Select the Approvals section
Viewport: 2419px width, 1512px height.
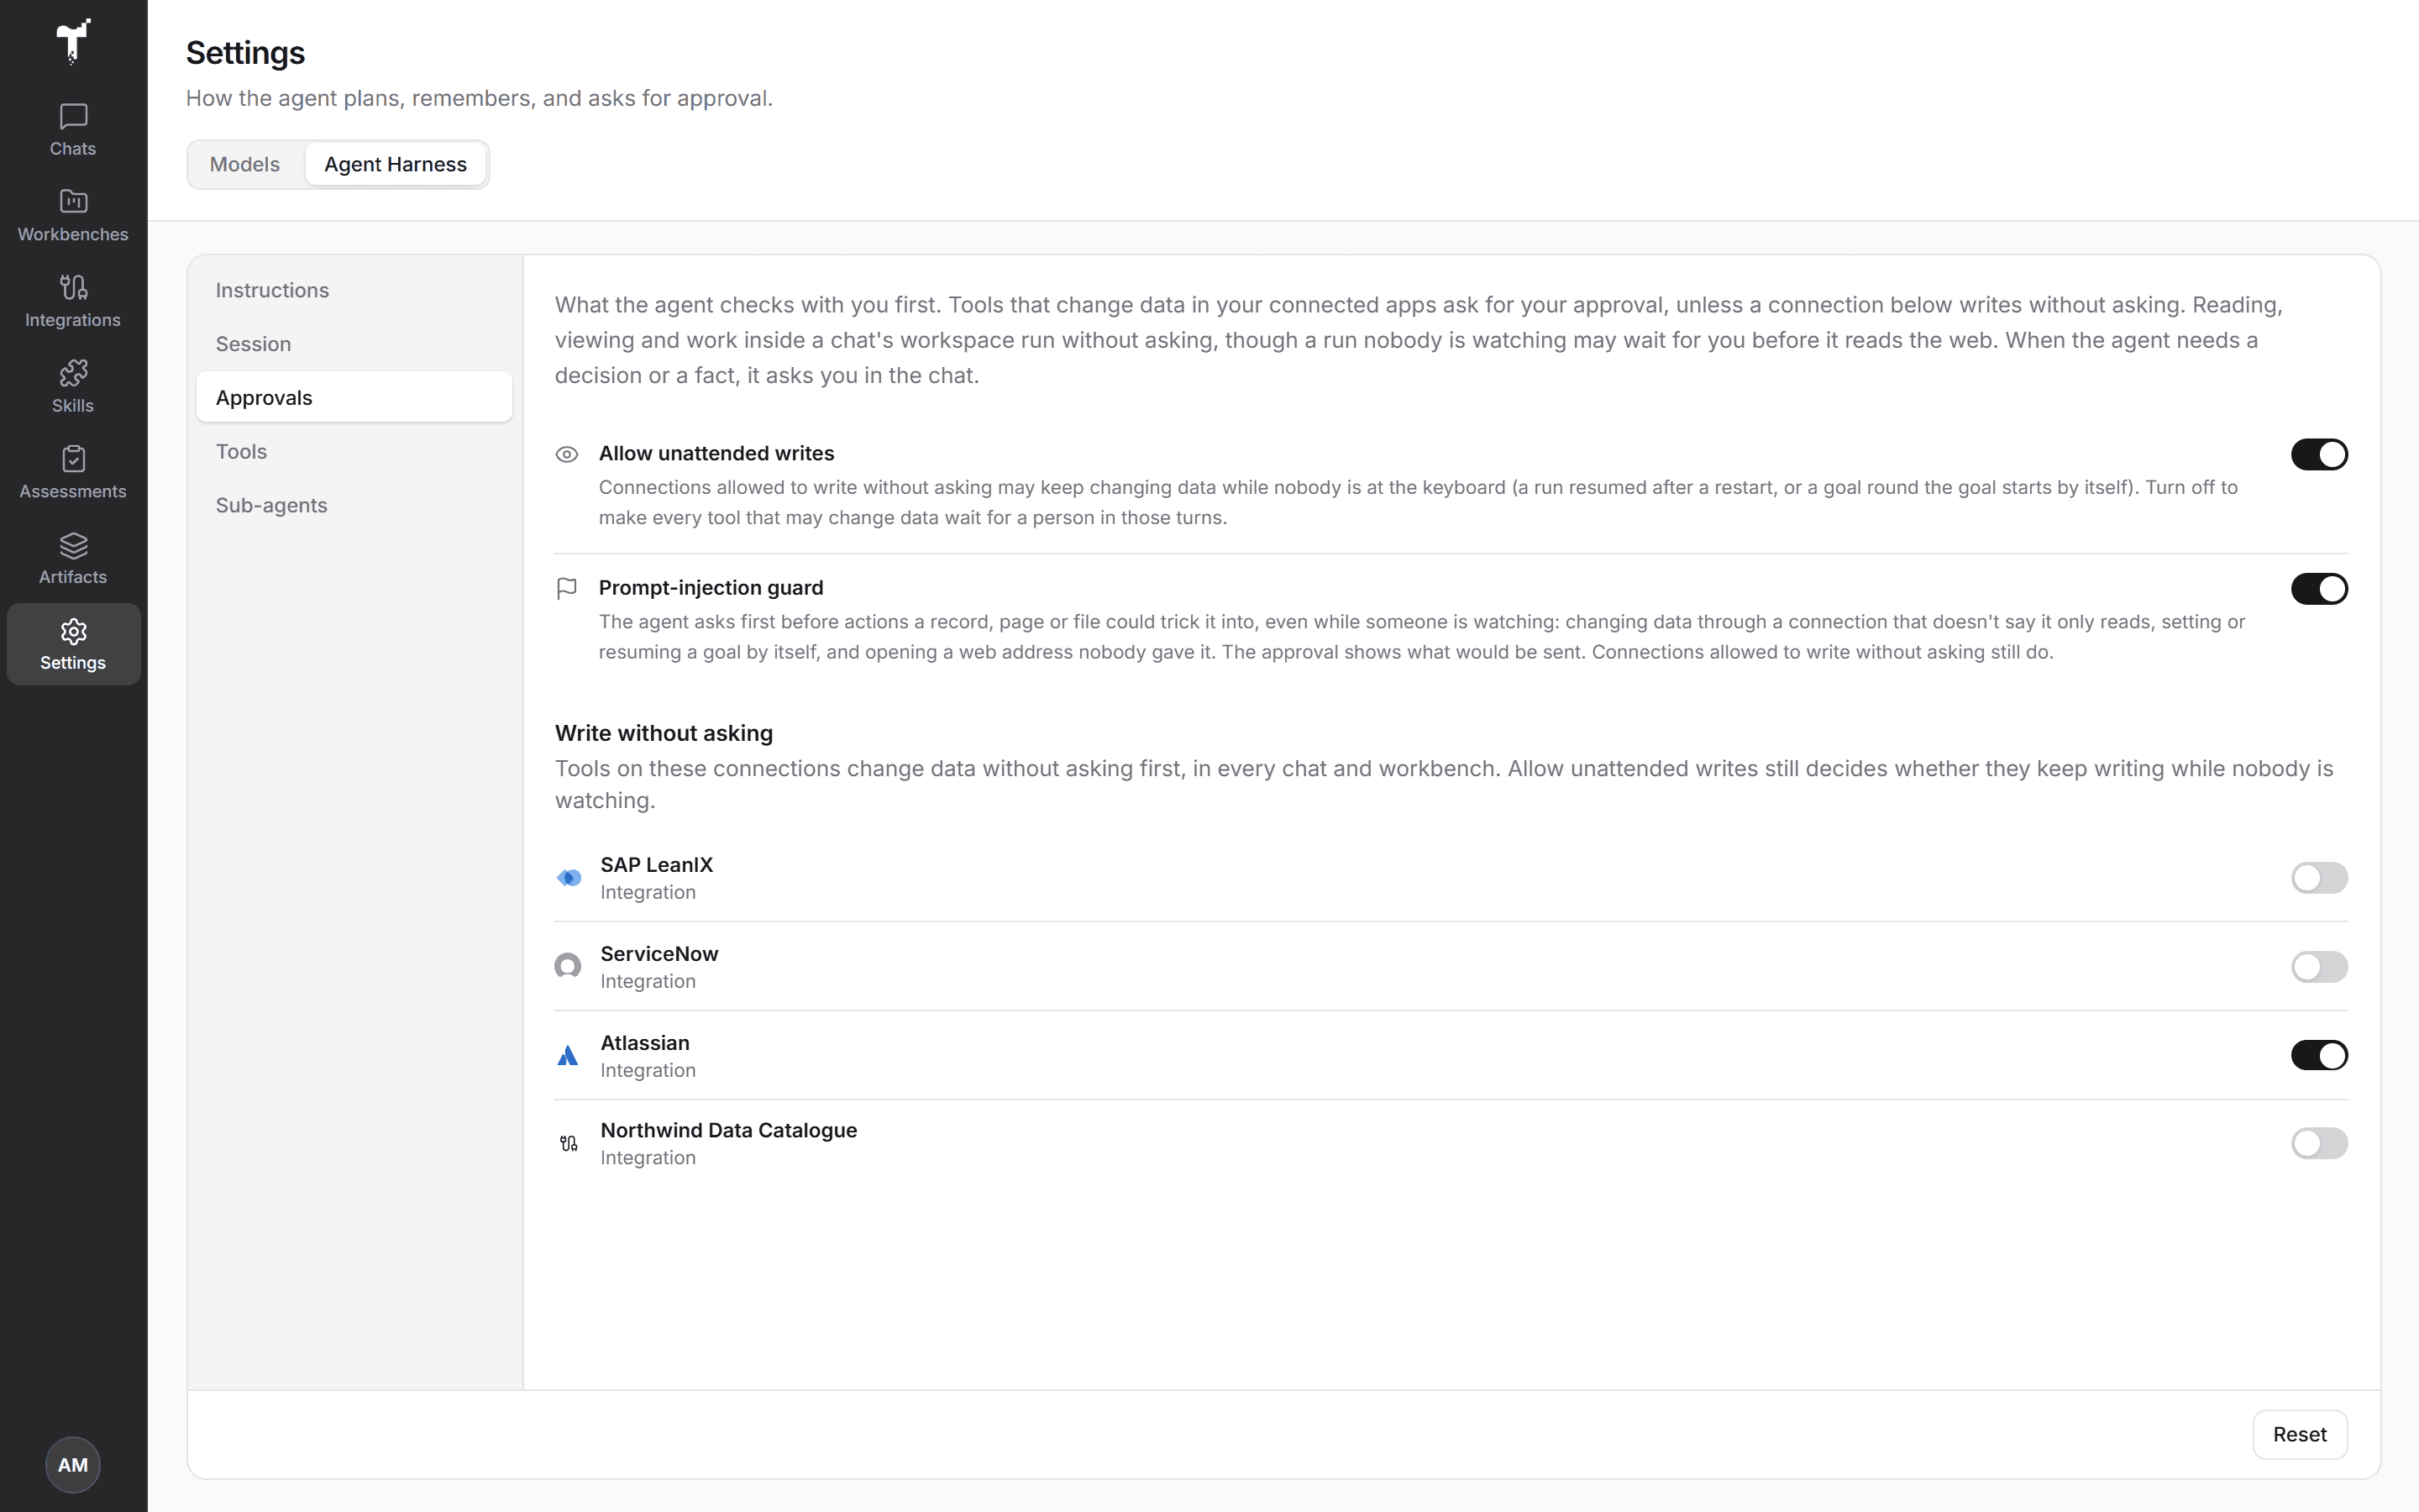tap(354, 397)
